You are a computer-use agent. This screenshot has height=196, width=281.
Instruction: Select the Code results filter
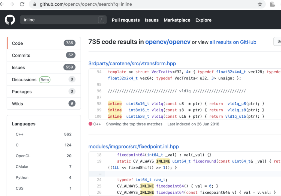(44, 43)
